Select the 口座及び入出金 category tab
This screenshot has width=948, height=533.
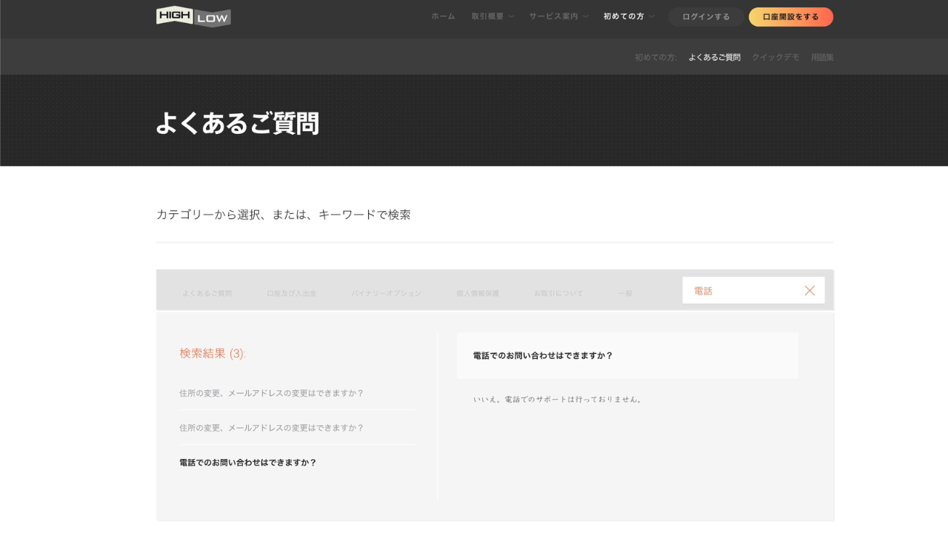coord(292,293)
